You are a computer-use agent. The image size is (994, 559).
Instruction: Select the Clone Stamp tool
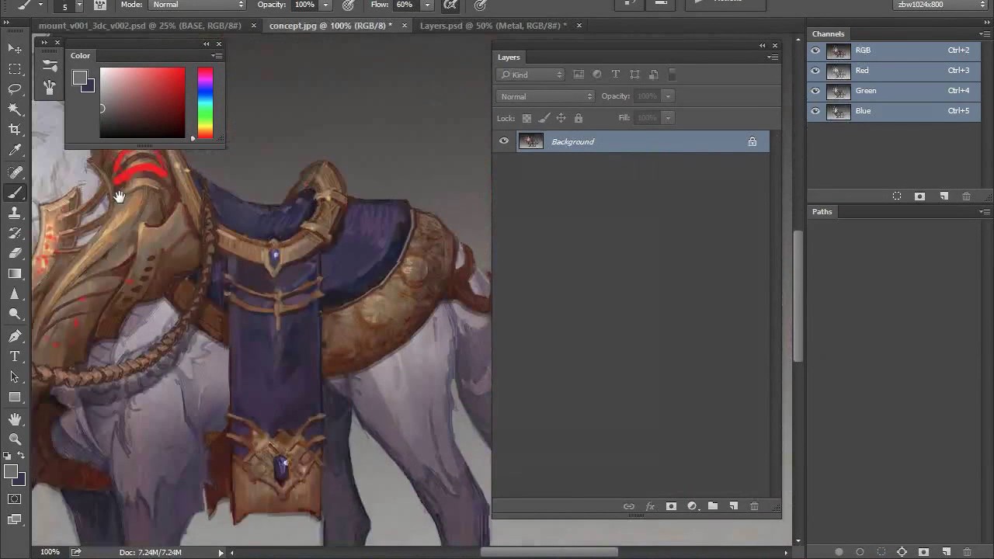click(x=15, y=213)
